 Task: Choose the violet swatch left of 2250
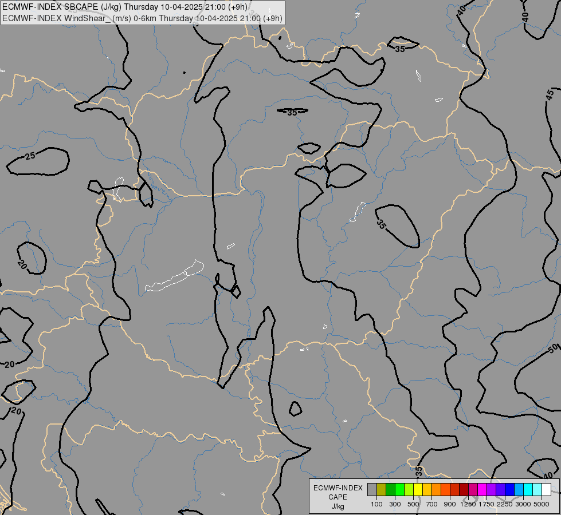500,490
